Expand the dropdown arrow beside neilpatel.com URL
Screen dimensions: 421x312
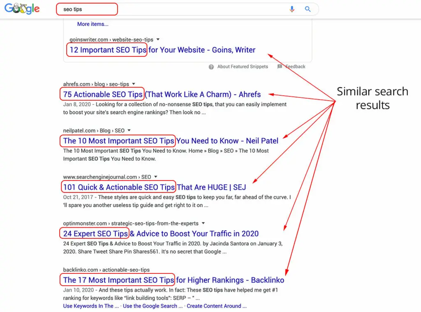tap(129, 130)
